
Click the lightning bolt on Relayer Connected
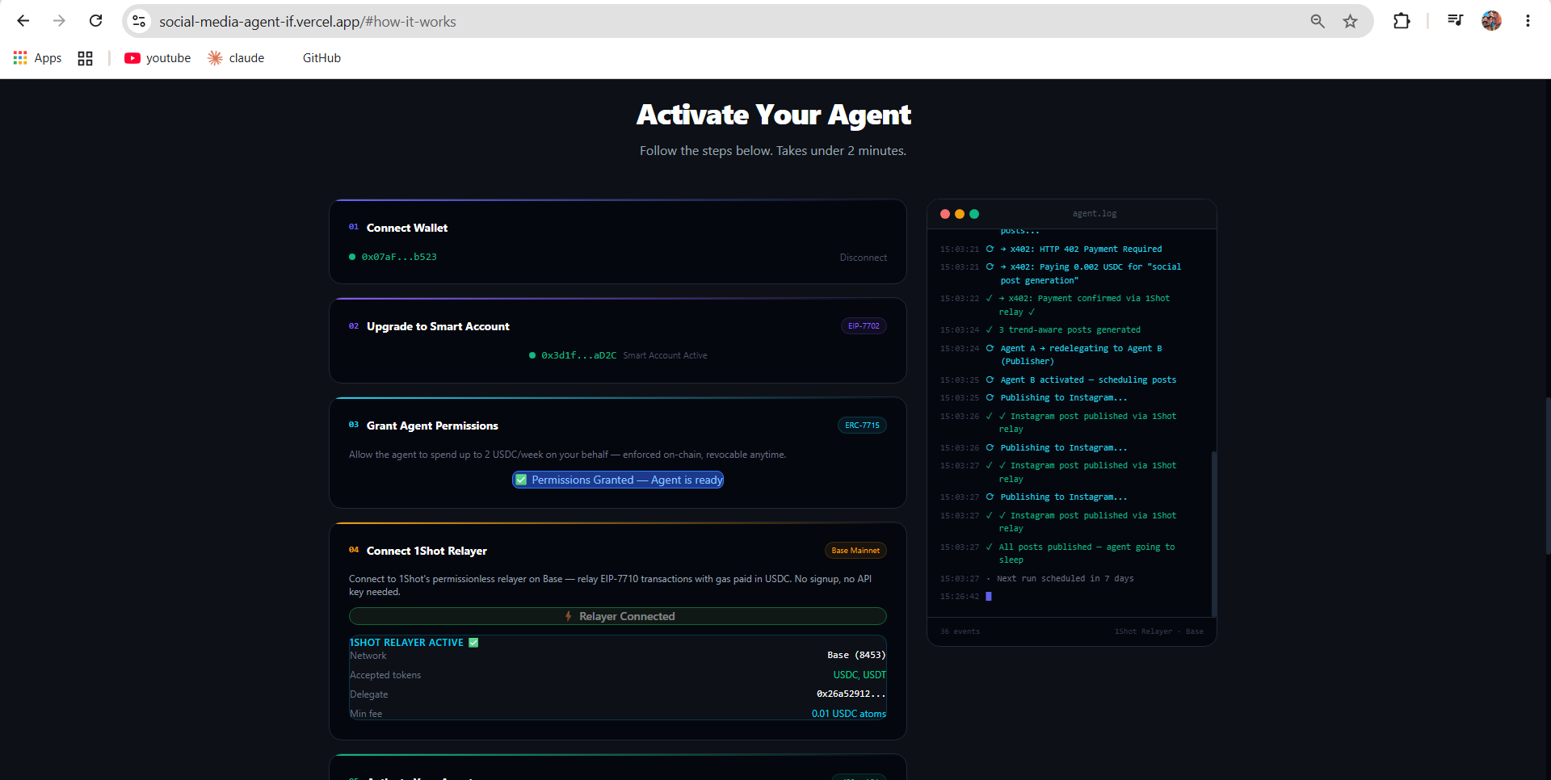click(x=569, y=616)
